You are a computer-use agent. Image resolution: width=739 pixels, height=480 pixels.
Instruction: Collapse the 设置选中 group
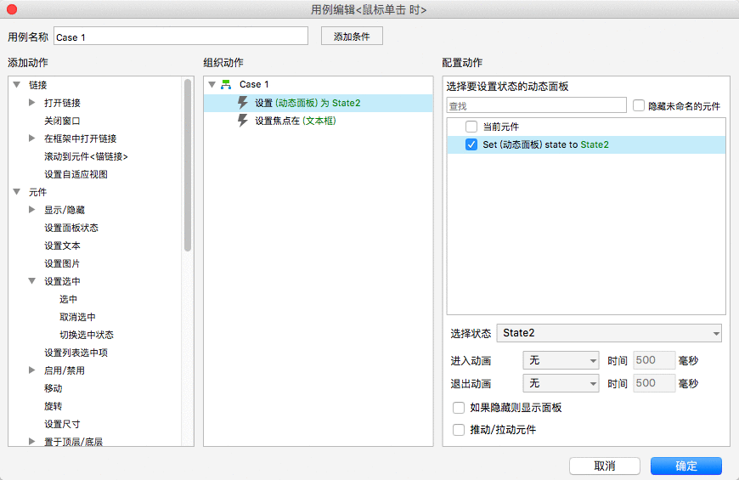tap(32, 281)
